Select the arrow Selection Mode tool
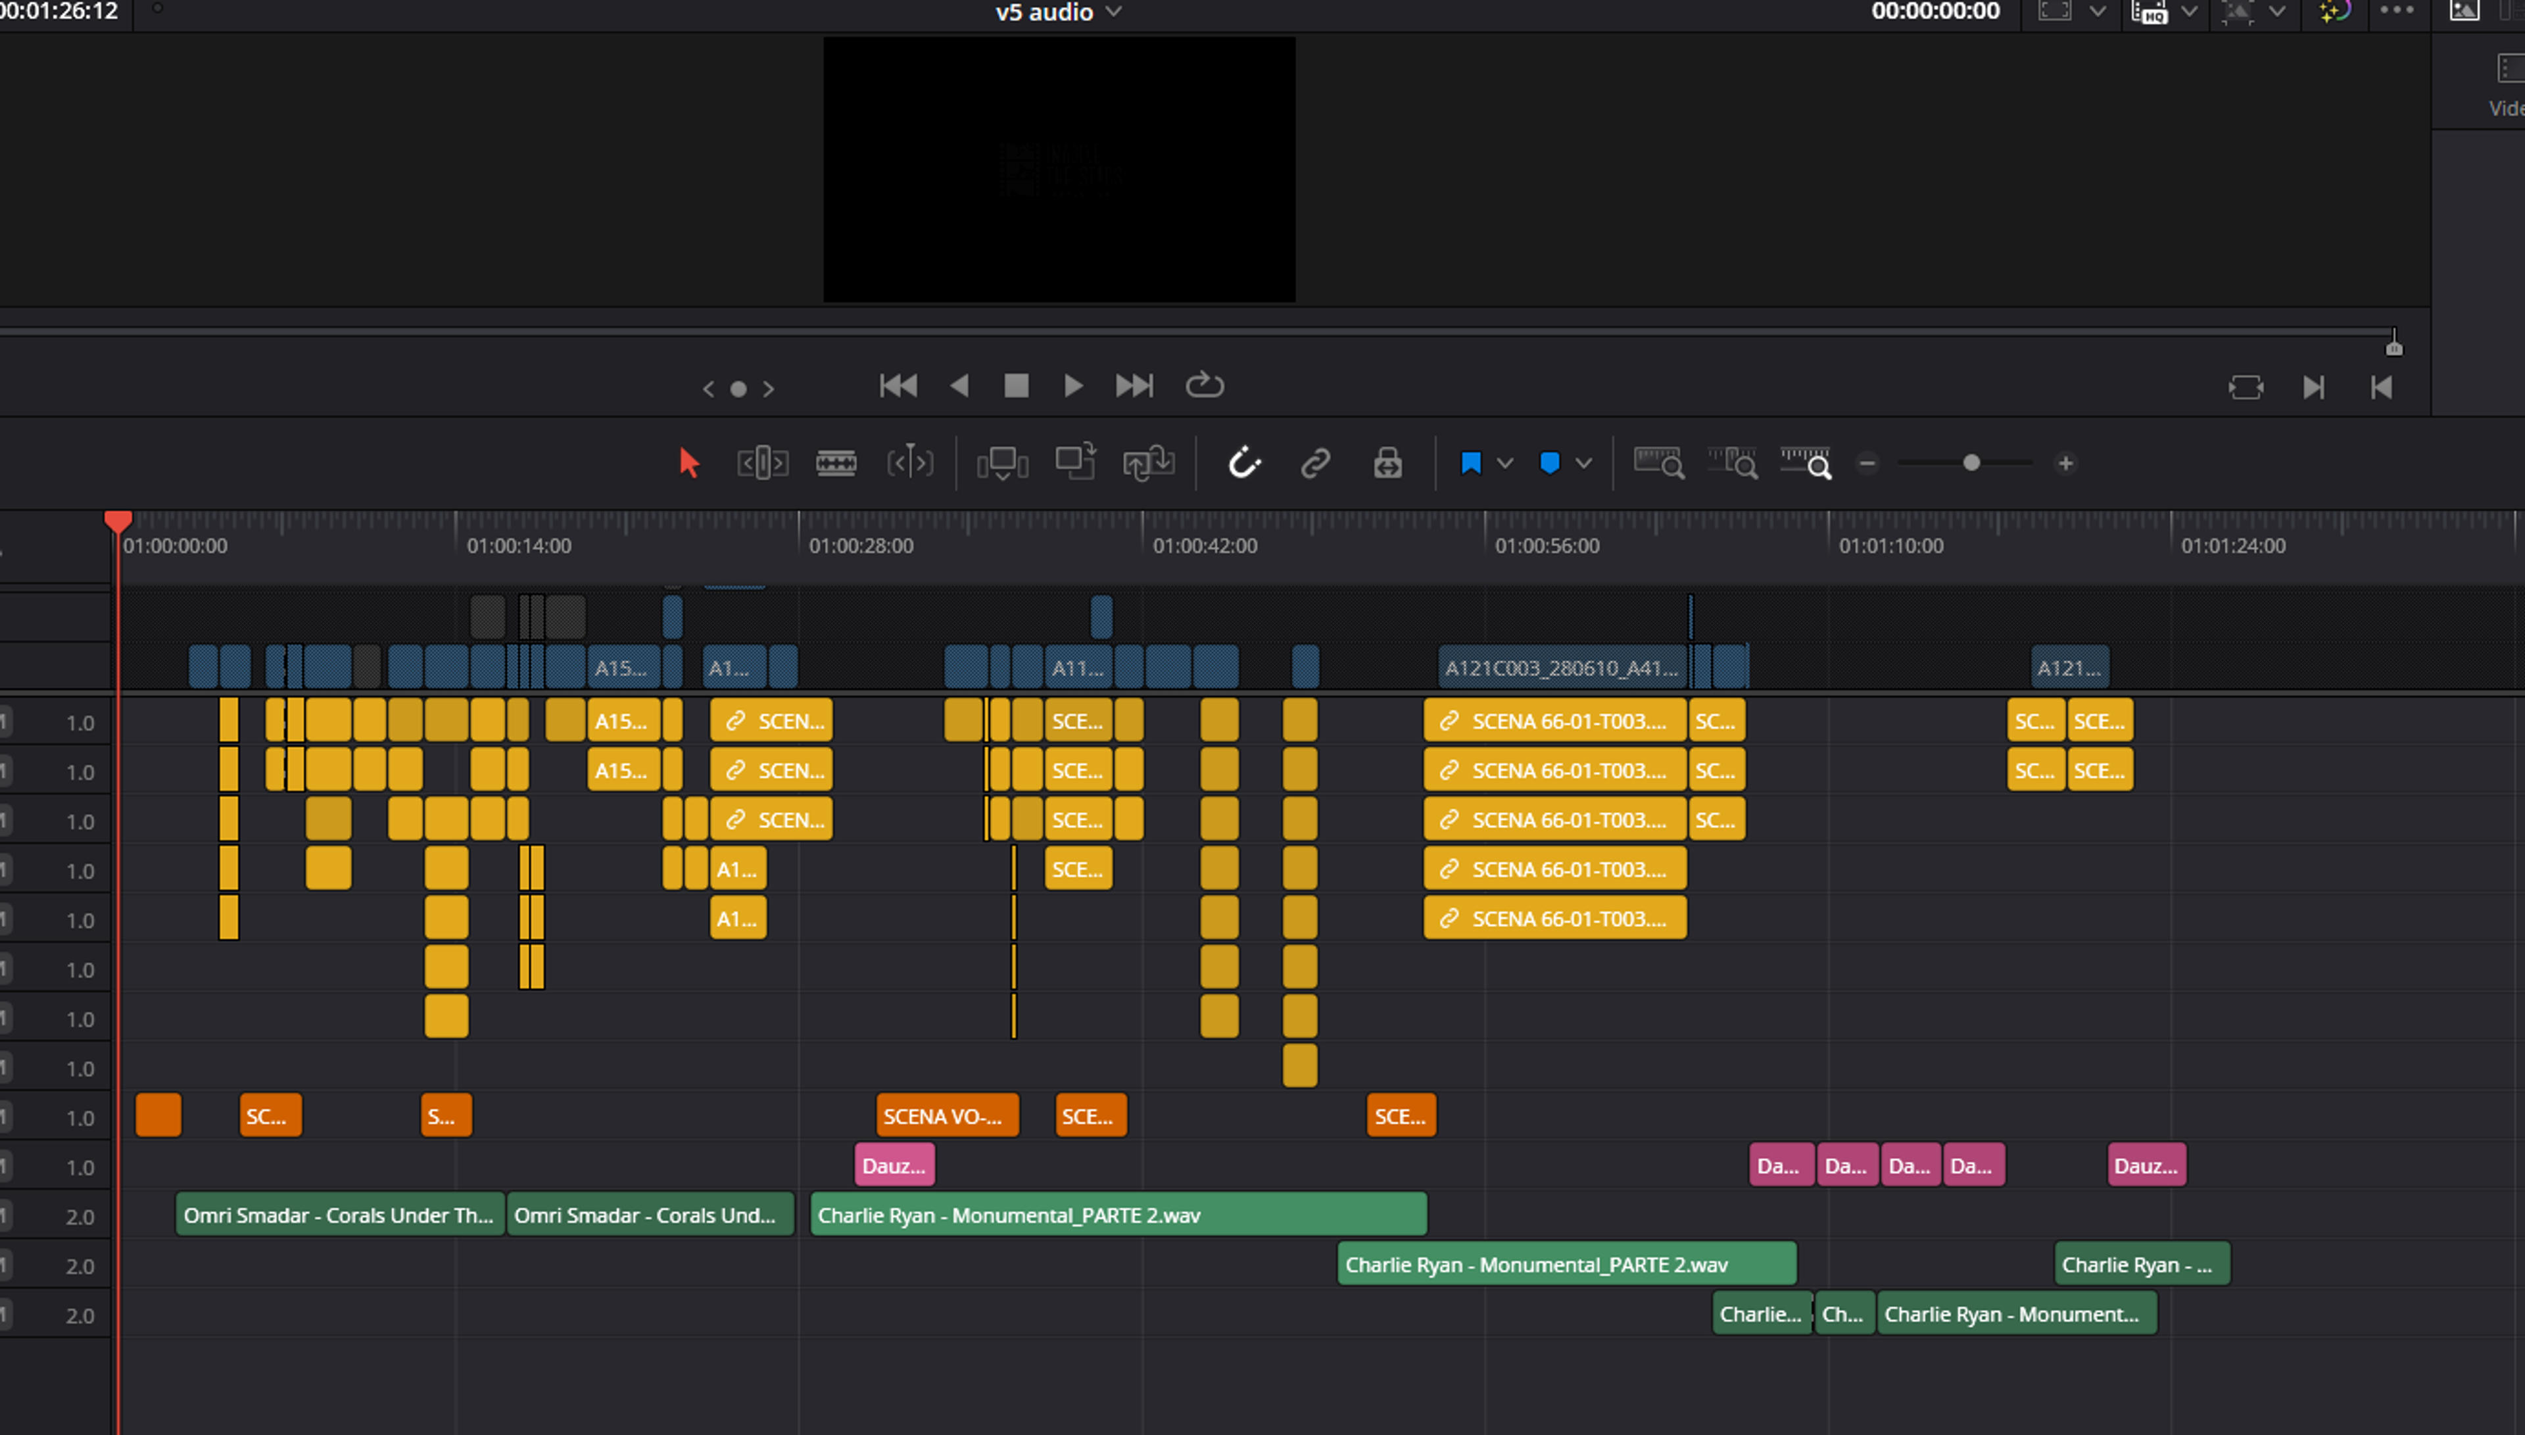2525x1435 pixels. click(688, 462)
